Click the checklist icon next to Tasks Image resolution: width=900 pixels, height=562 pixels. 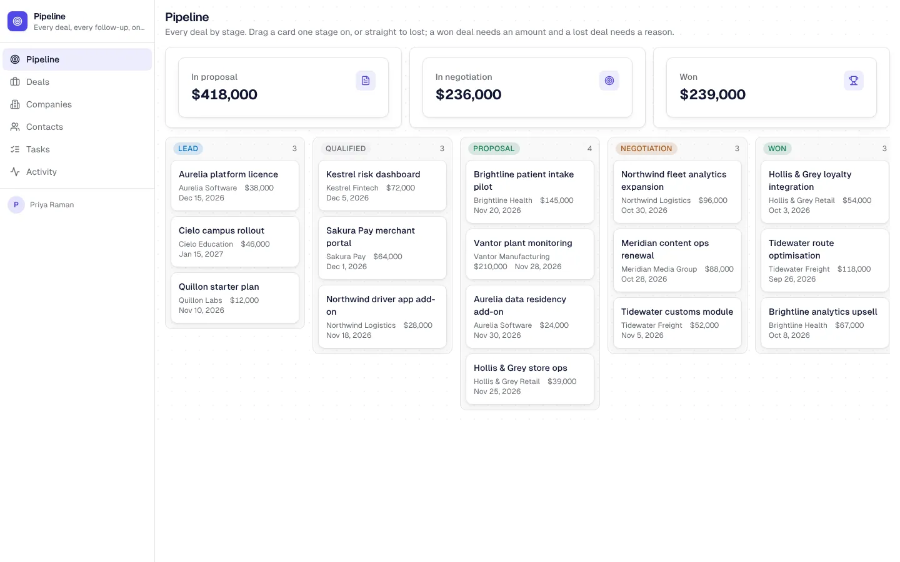15,149
